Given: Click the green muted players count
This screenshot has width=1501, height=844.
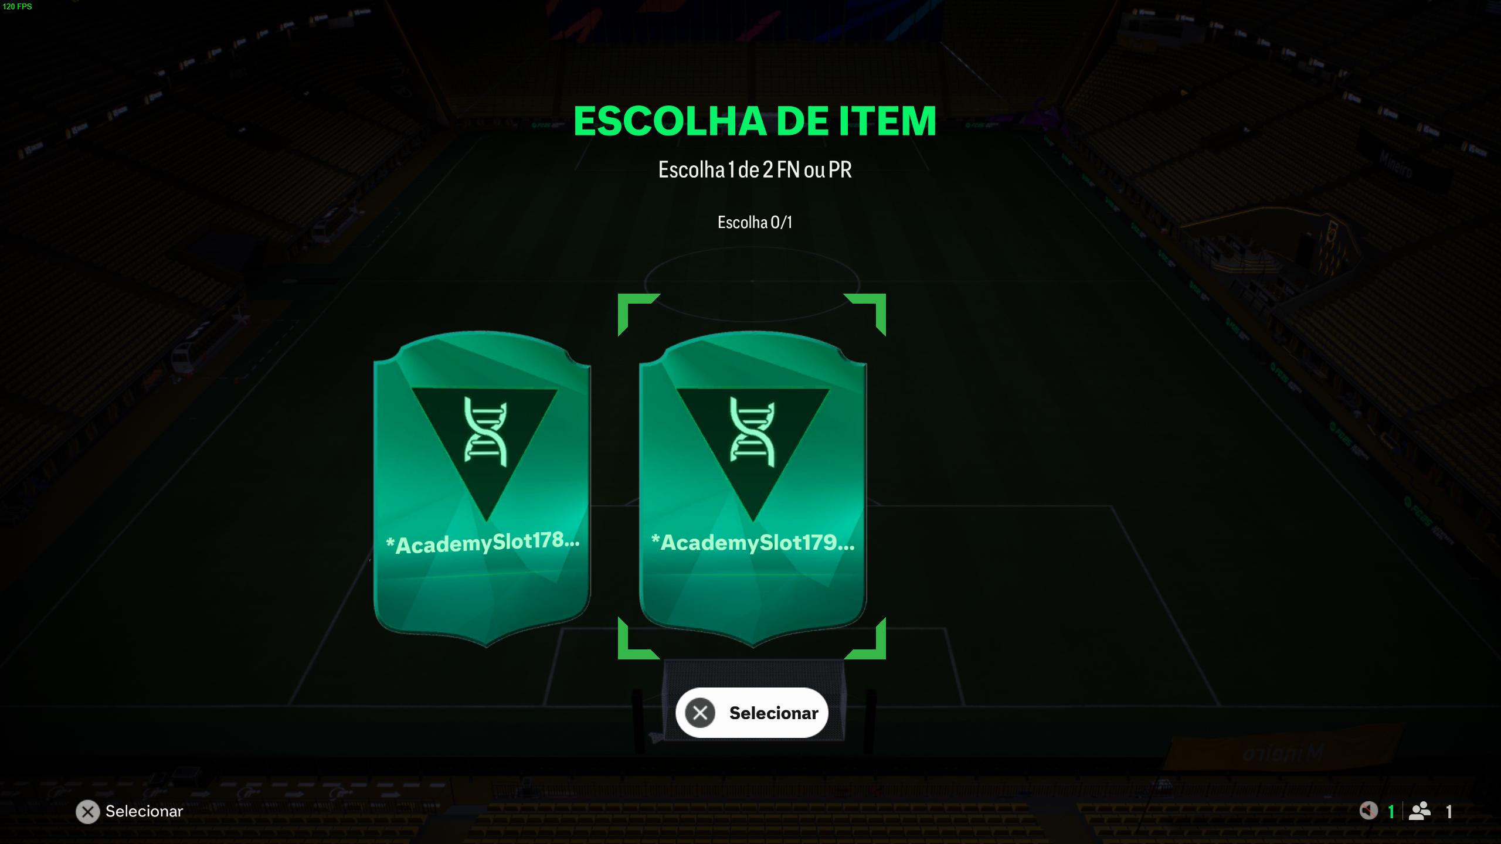Looking at the screenshot, I should (x=1391, y=812).
